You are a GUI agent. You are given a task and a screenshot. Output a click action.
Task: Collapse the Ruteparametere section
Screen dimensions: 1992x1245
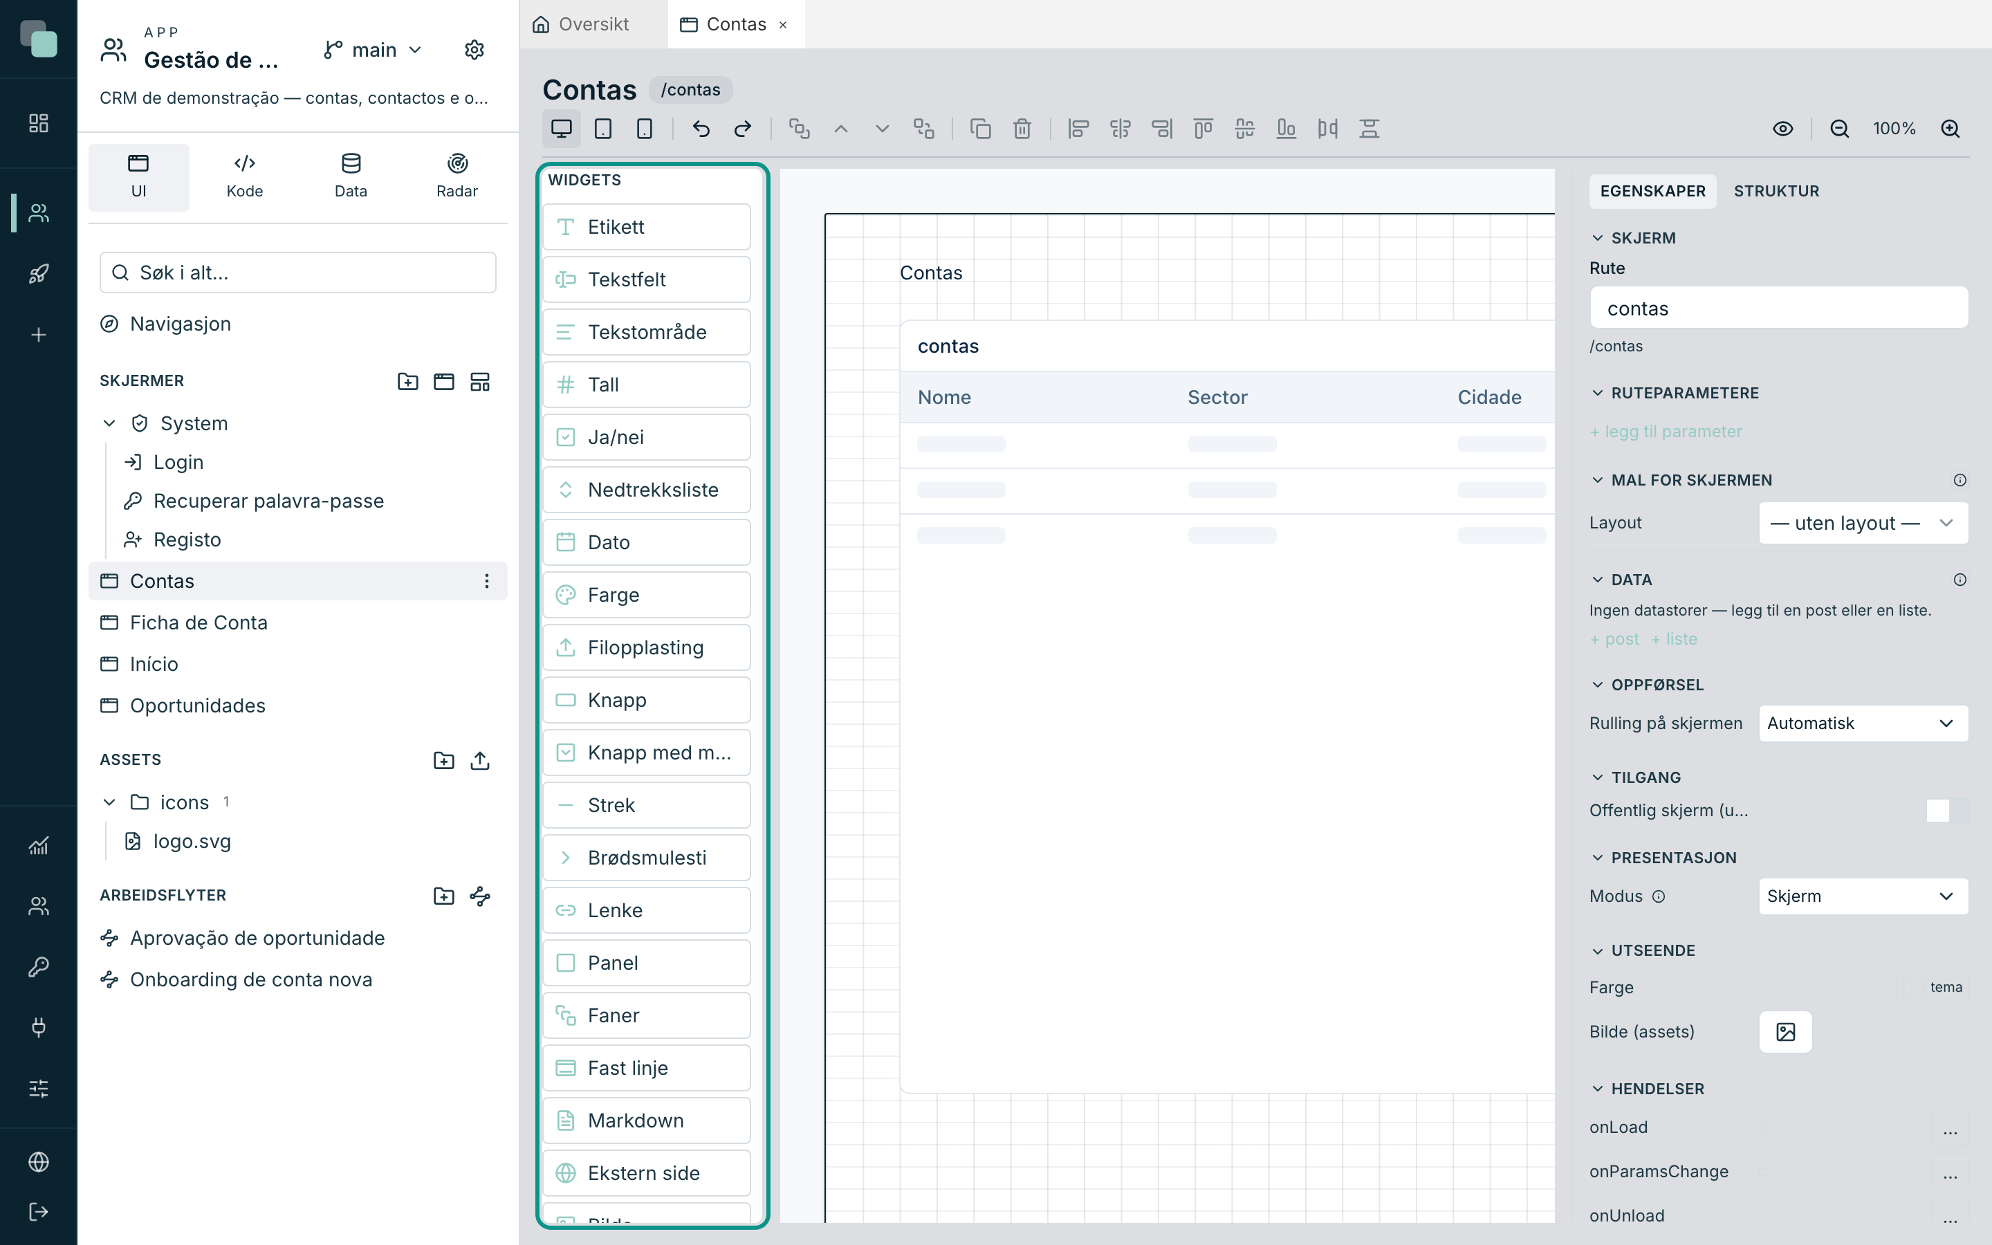pyautogui.click(x=1598, y=393)
